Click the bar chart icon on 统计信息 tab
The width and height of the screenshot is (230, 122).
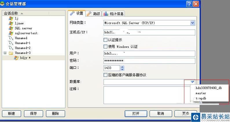[106, 14]
